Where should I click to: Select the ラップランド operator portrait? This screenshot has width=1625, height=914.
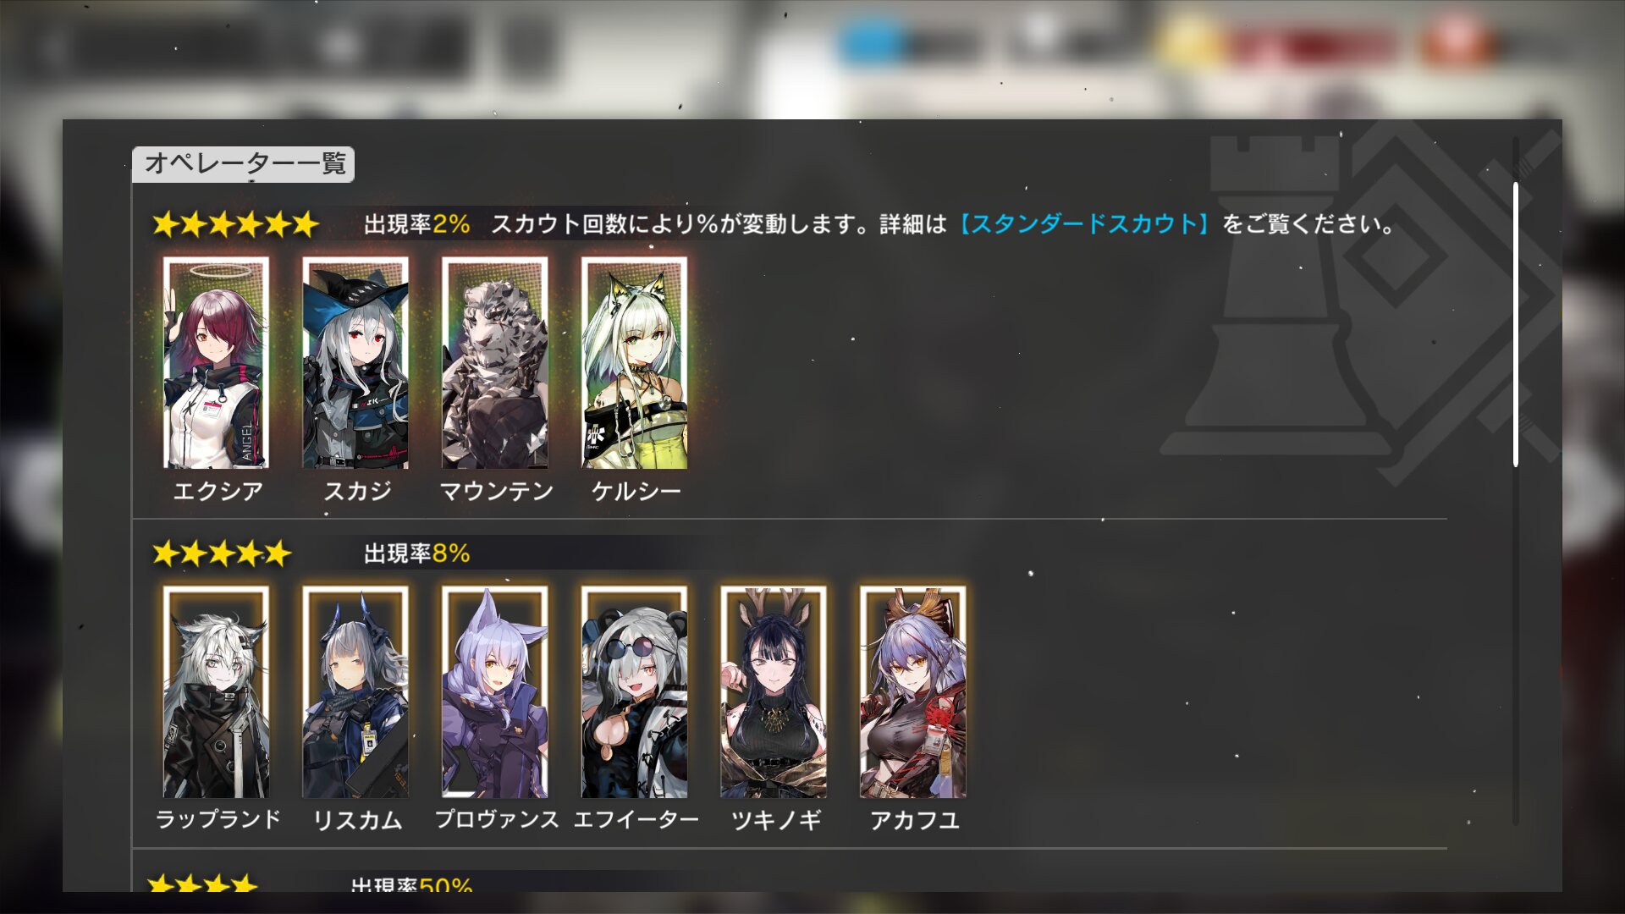216,692
